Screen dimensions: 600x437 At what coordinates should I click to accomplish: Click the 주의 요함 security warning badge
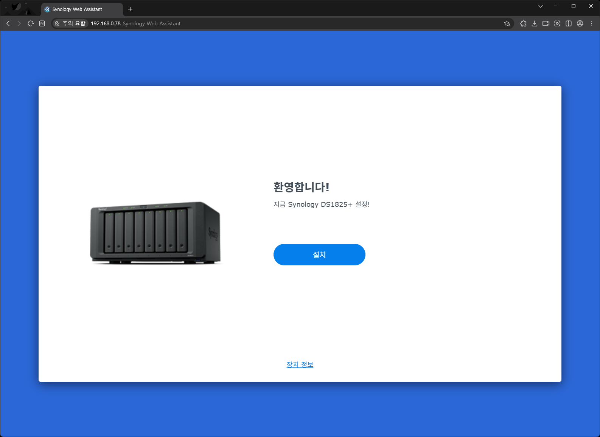click(x=70, y=23)
